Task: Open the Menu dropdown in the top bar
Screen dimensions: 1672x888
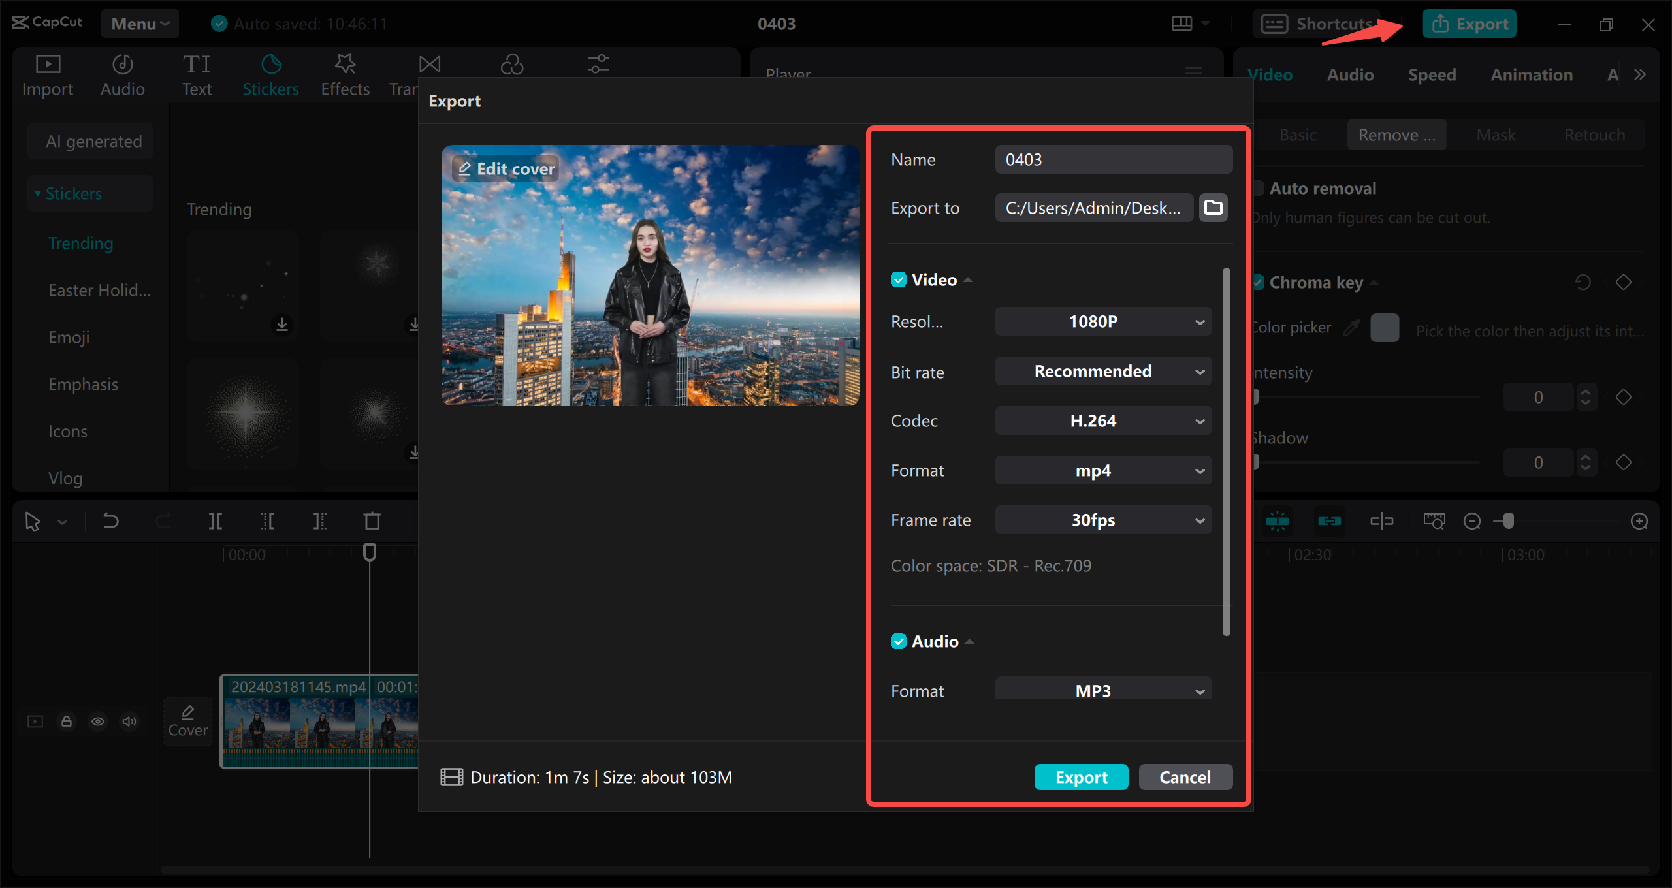Action: point(138,23)
